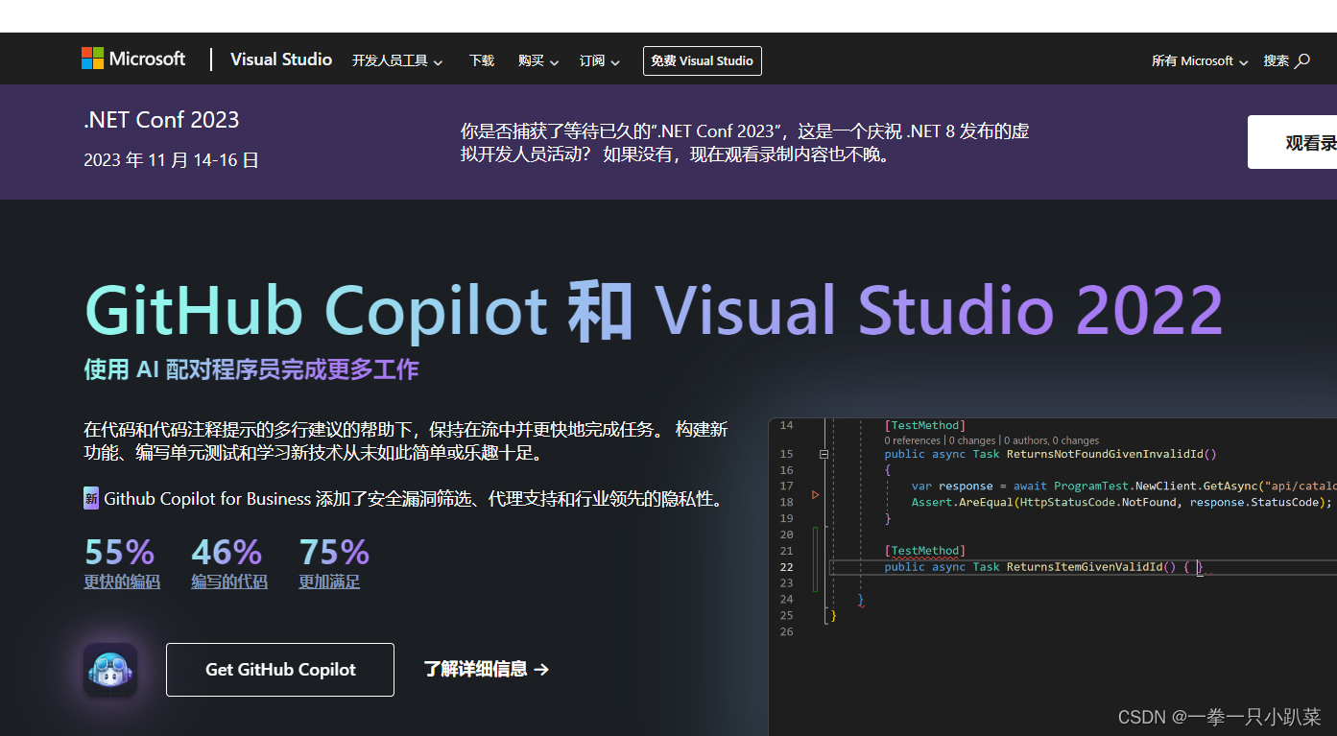This screenshot has width=1337, height=736.
Task: Open the search magnifier icon
Action: [1302, 60]
